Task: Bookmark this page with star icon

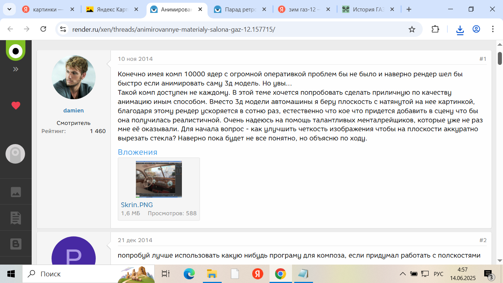Action: point(412,29)
